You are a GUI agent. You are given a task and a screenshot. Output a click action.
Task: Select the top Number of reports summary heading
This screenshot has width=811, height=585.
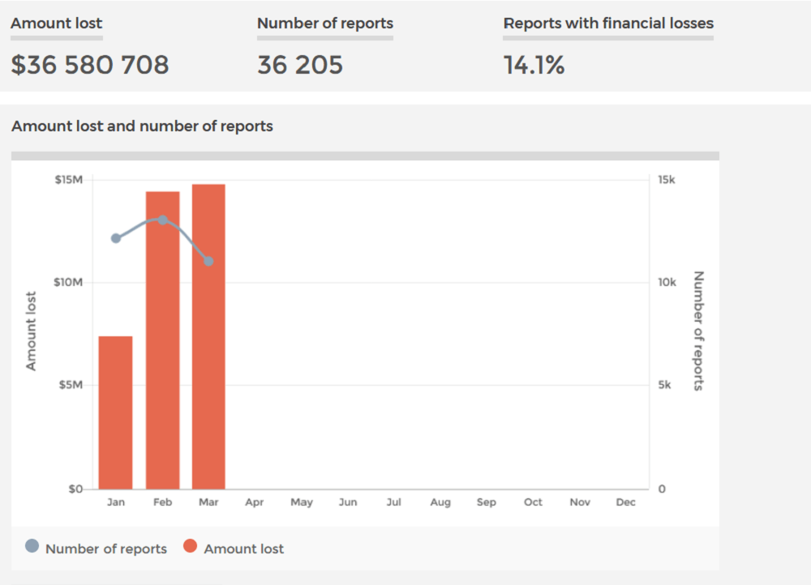point(325,23)
